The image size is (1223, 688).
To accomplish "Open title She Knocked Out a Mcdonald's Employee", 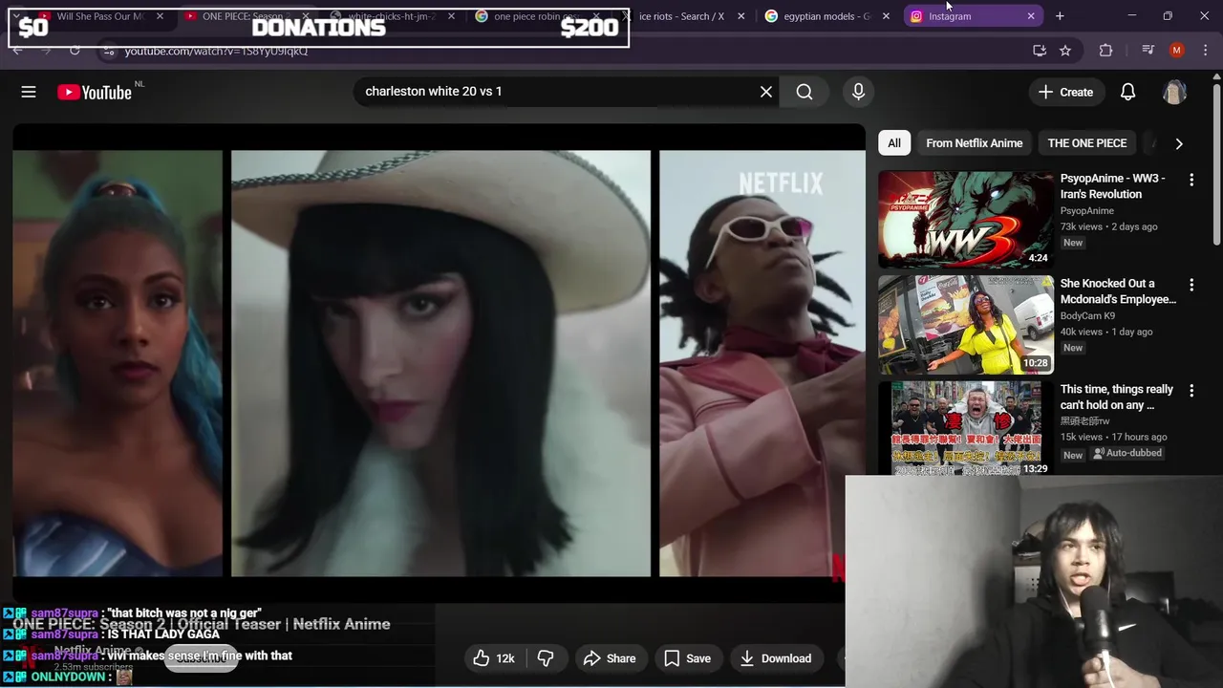I will (1118, 291).
